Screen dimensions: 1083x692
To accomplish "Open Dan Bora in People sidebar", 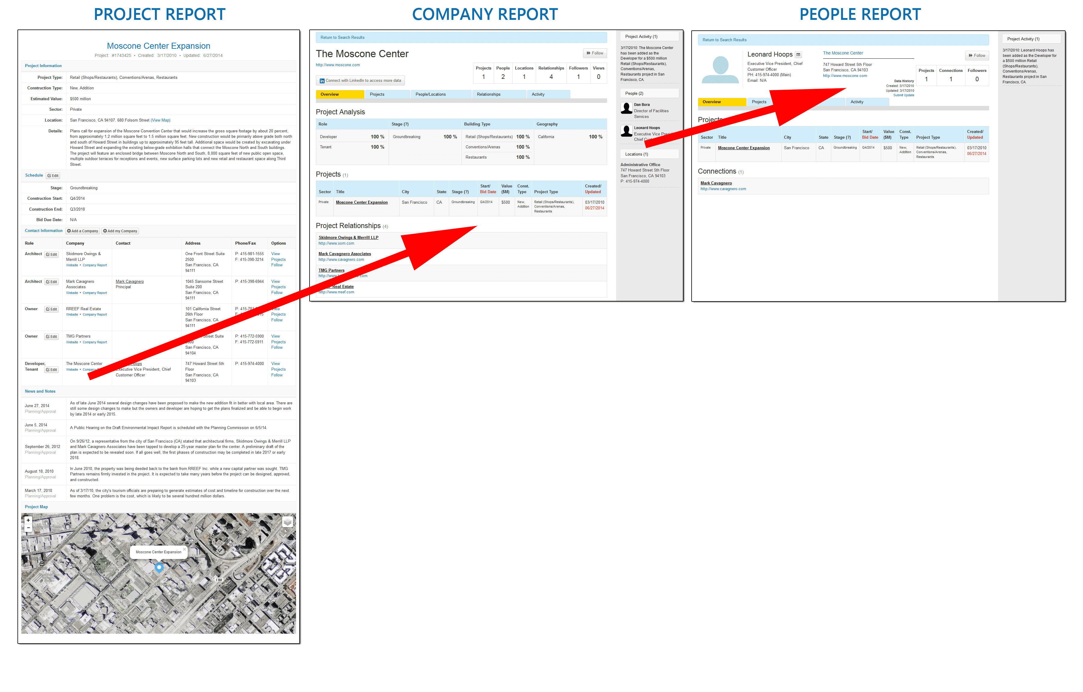I will (642, 105).
